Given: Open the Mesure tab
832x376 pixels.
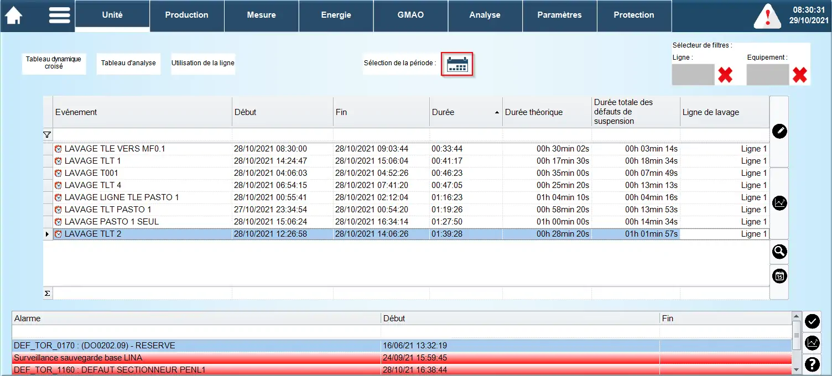Looking at the screenshot, I should click(262, 15).
